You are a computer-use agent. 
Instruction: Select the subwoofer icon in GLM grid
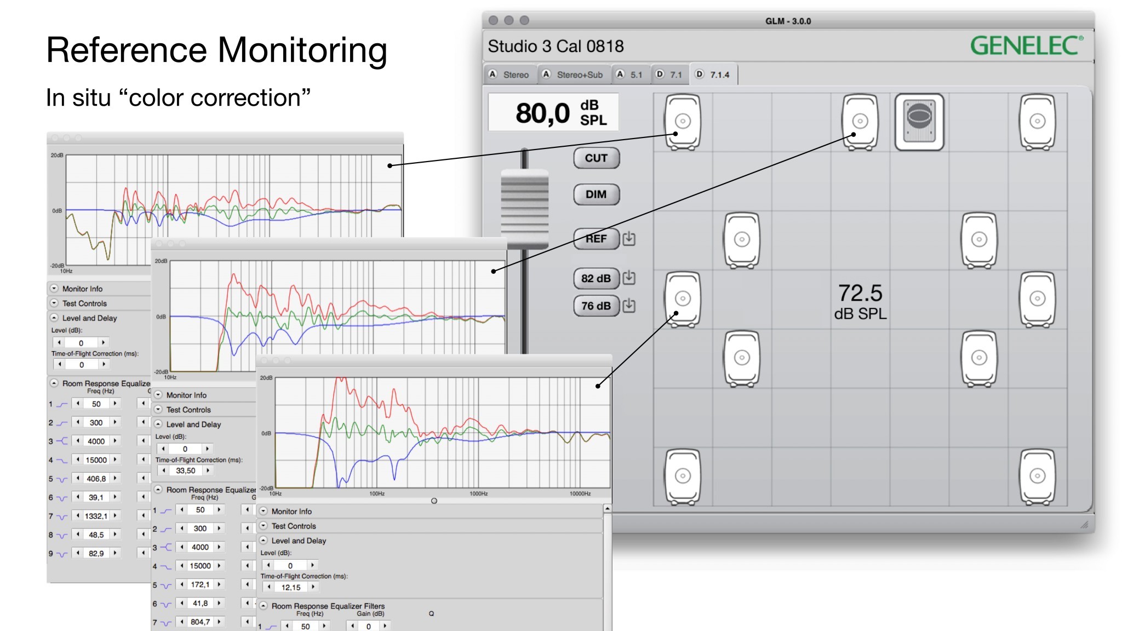click(919, 122)
